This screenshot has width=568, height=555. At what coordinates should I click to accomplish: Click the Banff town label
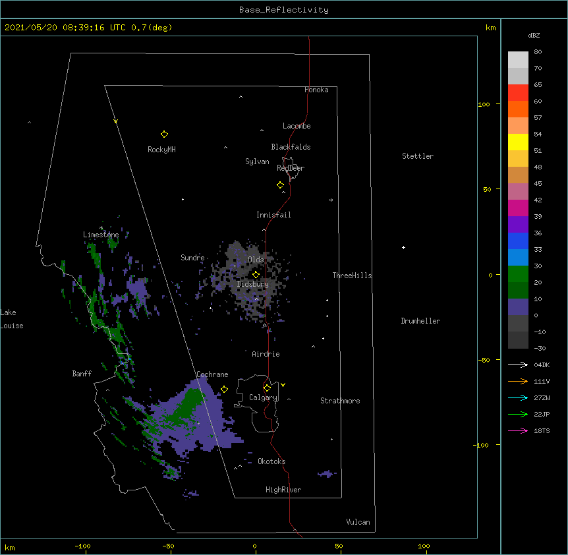pyautogui.click(x=82, y=374)
